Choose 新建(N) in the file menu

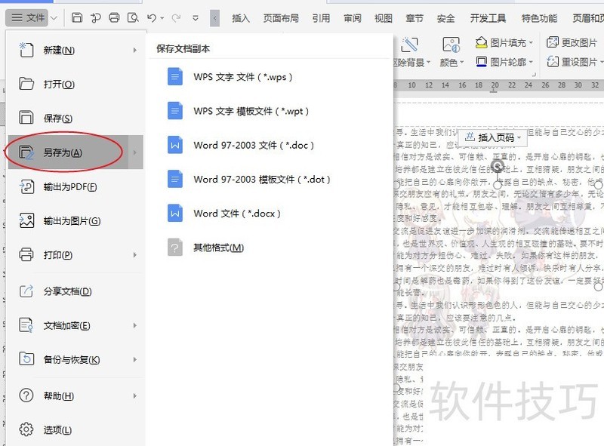click(x=75, y=50)
